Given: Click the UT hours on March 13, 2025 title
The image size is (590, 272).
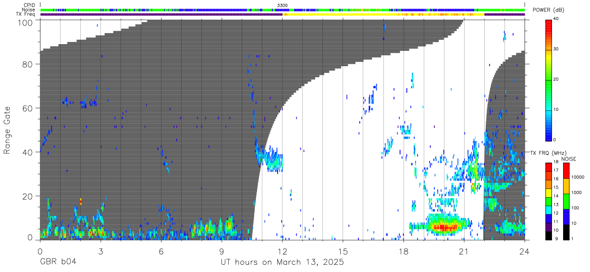Looking at the screenshot, I should (x=283, y=263).
